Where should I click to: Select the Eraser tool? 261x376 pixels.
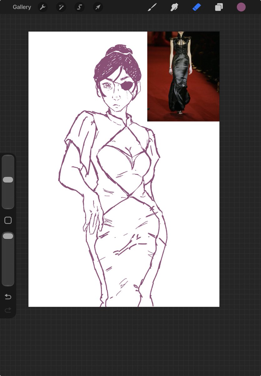coord(197,7)
